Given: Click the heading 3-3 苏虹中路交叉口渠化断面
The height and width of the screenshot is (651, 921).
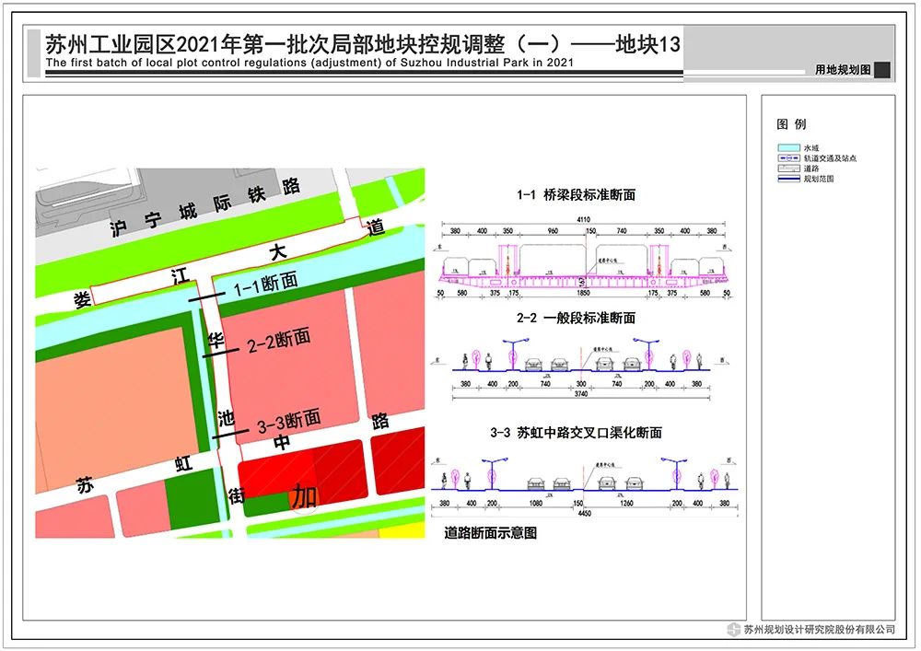Looking at the screenshot, I should [576, 433].
